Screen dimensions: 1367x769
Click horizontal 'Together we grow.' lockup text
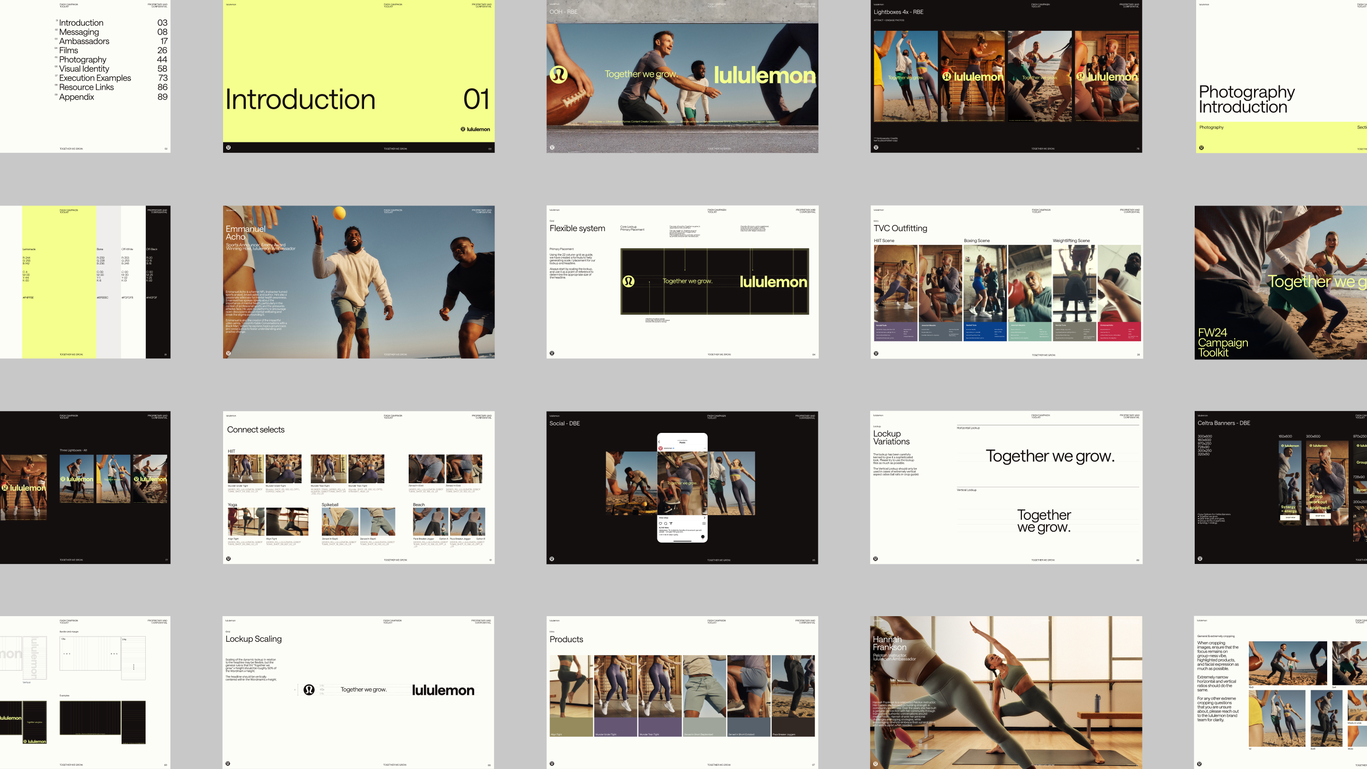pos(1049,456)
